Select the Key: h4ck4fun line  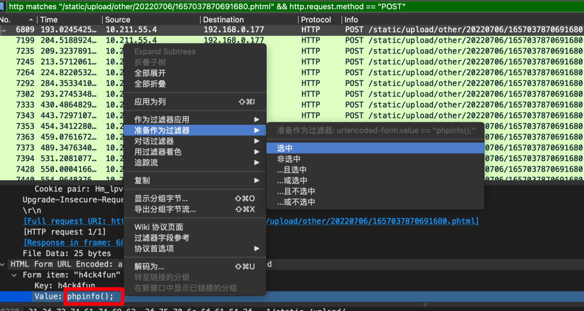point(65,286)
